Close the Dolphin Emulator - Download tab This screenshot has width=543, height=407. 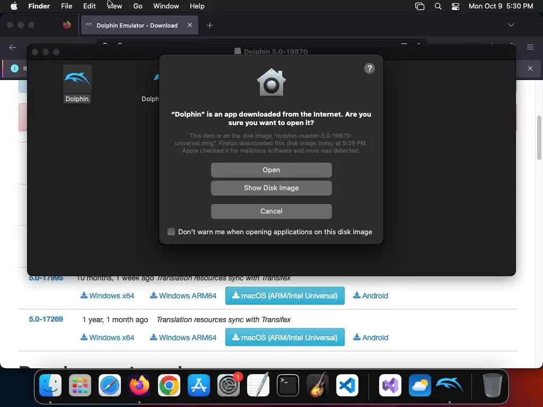(190, 25)
